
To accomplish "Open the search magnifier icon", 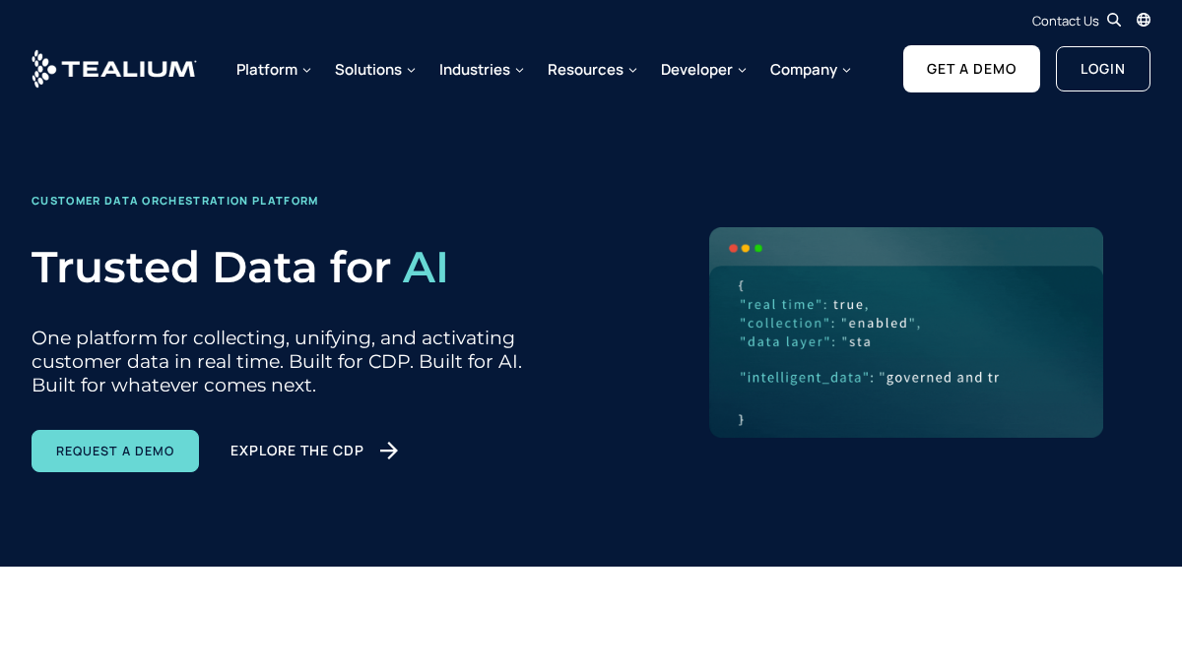I will (1114, 20).
